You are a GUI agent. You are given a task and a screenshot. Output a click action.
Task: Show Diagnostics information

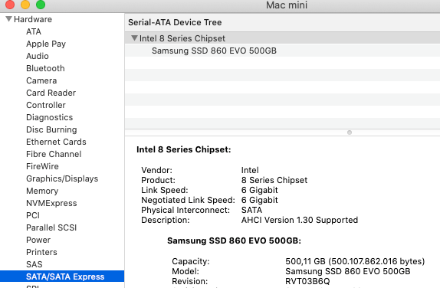click(49, 117)
